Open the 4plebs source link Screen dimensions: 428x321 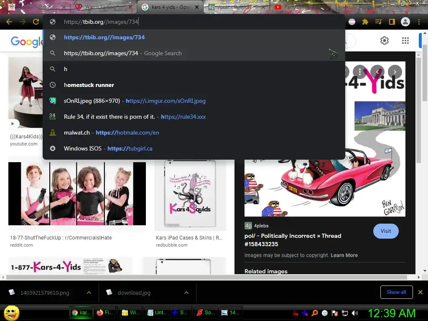pyautogui.click(x=257, y=226)
